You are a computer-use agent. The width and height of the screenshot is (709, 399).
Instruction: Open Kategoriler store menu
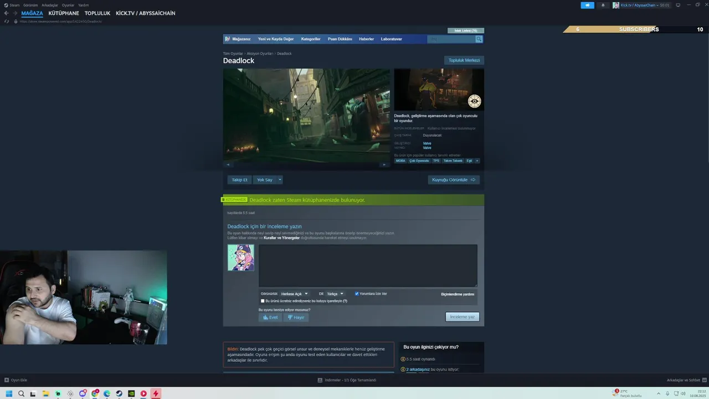[x=311, y=39]
